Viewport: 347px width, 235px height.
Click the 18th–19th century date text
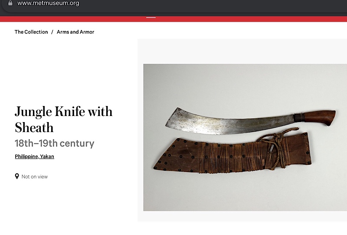click(x=55, y=143)
